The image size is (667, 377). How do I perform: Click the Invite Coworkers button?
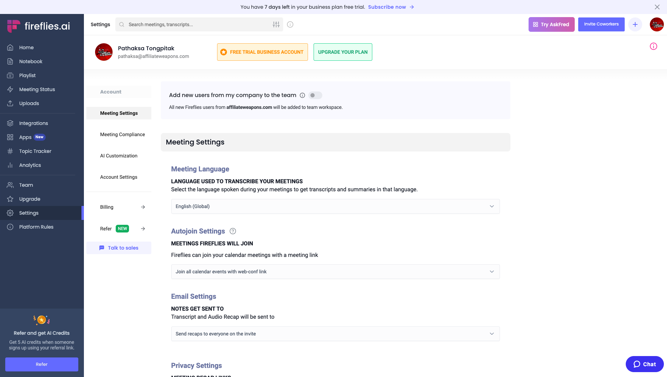pyautogui.click(x=601, y=24)
